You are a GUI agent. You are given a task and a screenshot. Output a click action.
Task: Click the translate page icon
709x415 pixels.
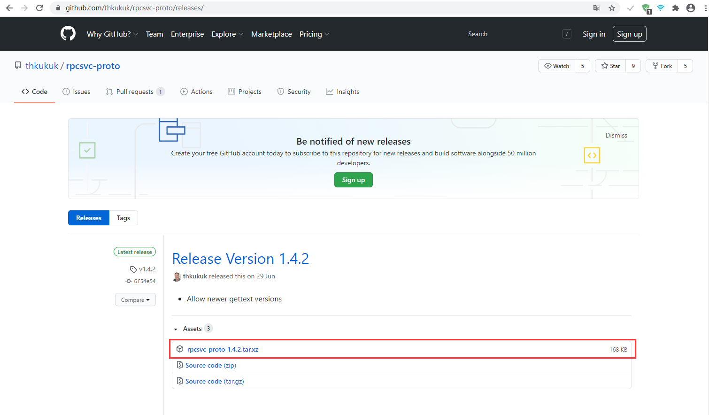tap(596, 8)
